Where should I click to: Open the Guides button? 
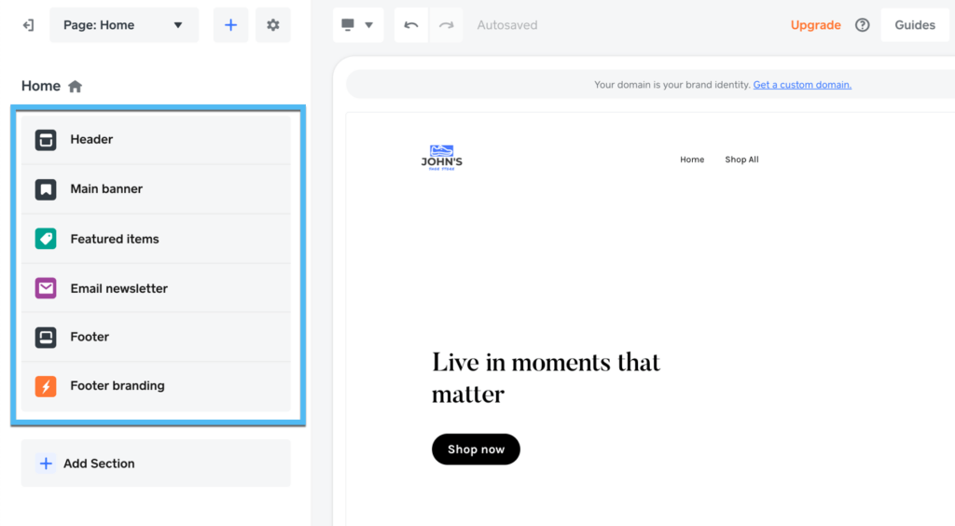coord(914,25)
